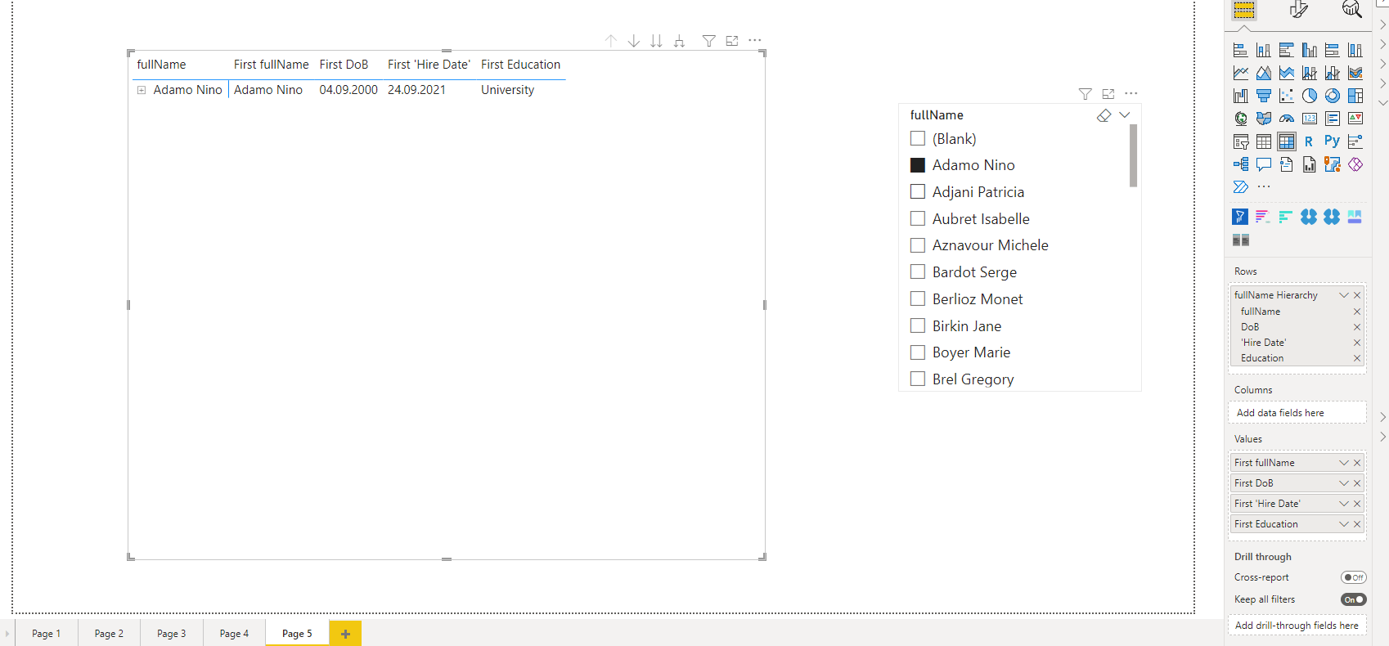Select the Scatter chart visual

[1287, 96]
